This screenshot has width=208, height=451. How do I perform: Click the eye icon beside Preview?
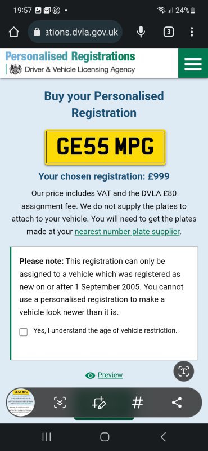pos(90,375)
